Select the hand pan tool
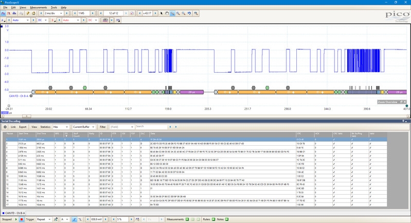The width and height of the screenshot is (411, 223). coord(167,13)
